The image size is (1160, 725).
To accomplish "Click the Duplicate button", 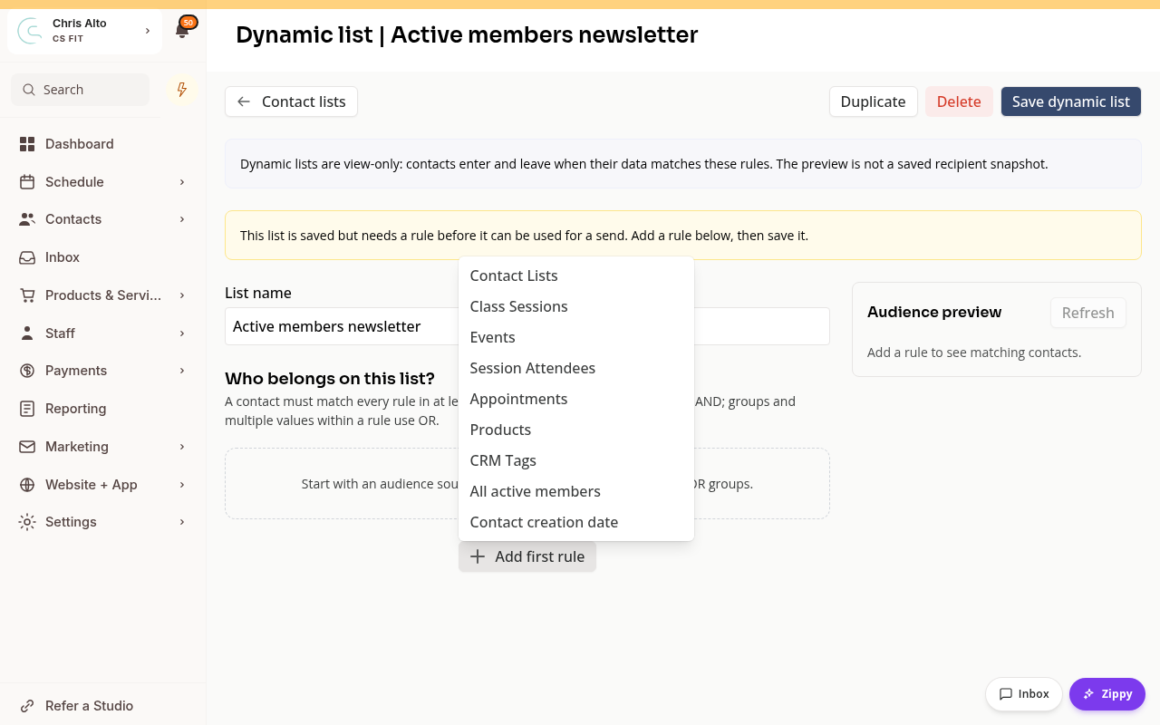I will tap(874, 101).
